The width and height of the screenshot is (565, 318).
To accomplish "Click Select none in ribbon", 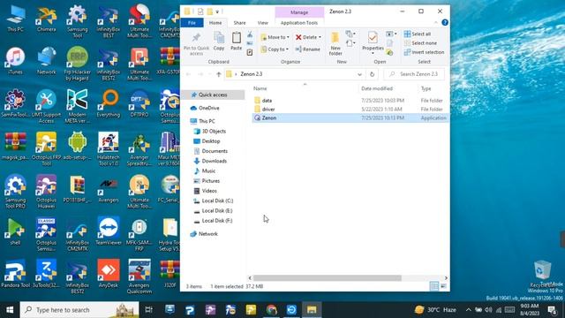I will 420,43.
